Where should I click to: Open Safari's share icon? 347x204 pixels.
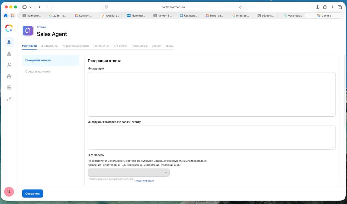(x=325, y=7)
